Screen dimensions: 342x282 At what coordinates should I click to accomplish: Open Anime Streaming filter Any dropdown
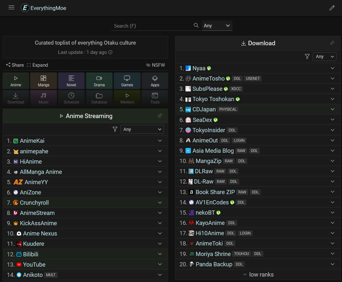click(x=142, y=129)
